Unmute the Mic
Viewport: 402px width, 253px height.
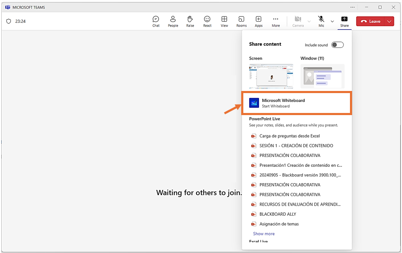(x=321, y=21)
